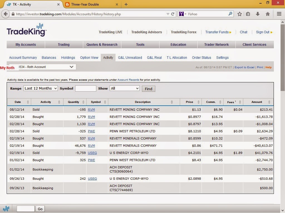Screen dimensions: 285x213
Task: Go to the Account Summary tab
Action: pos(23,58)
